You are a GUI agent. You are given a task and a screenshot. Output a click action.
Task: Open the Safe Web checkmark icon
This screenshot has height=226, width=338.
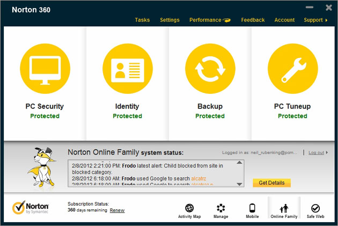click(x=315, y=208)
